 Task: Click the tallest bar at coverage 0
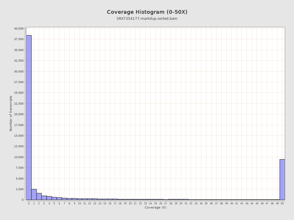click(29, 117)
